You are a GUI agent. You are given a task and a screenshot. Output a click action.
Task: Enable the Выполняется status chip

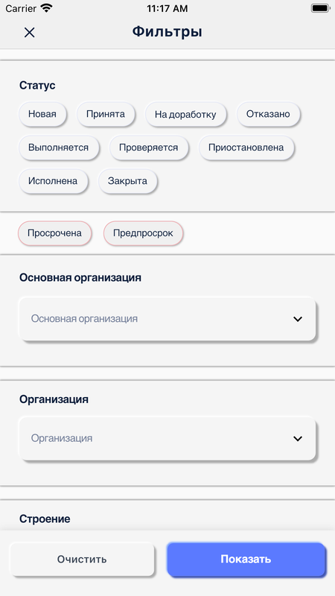point(59,148)
